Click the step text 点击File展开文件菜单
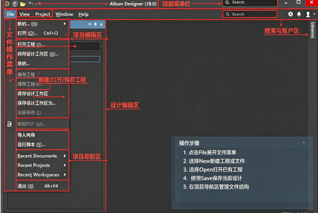This screenshot has height=213, width=318. (212, 152)
